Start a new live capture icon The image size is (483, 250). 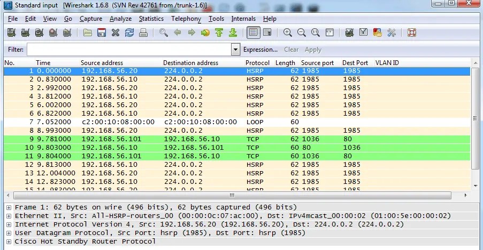point(39,33)
